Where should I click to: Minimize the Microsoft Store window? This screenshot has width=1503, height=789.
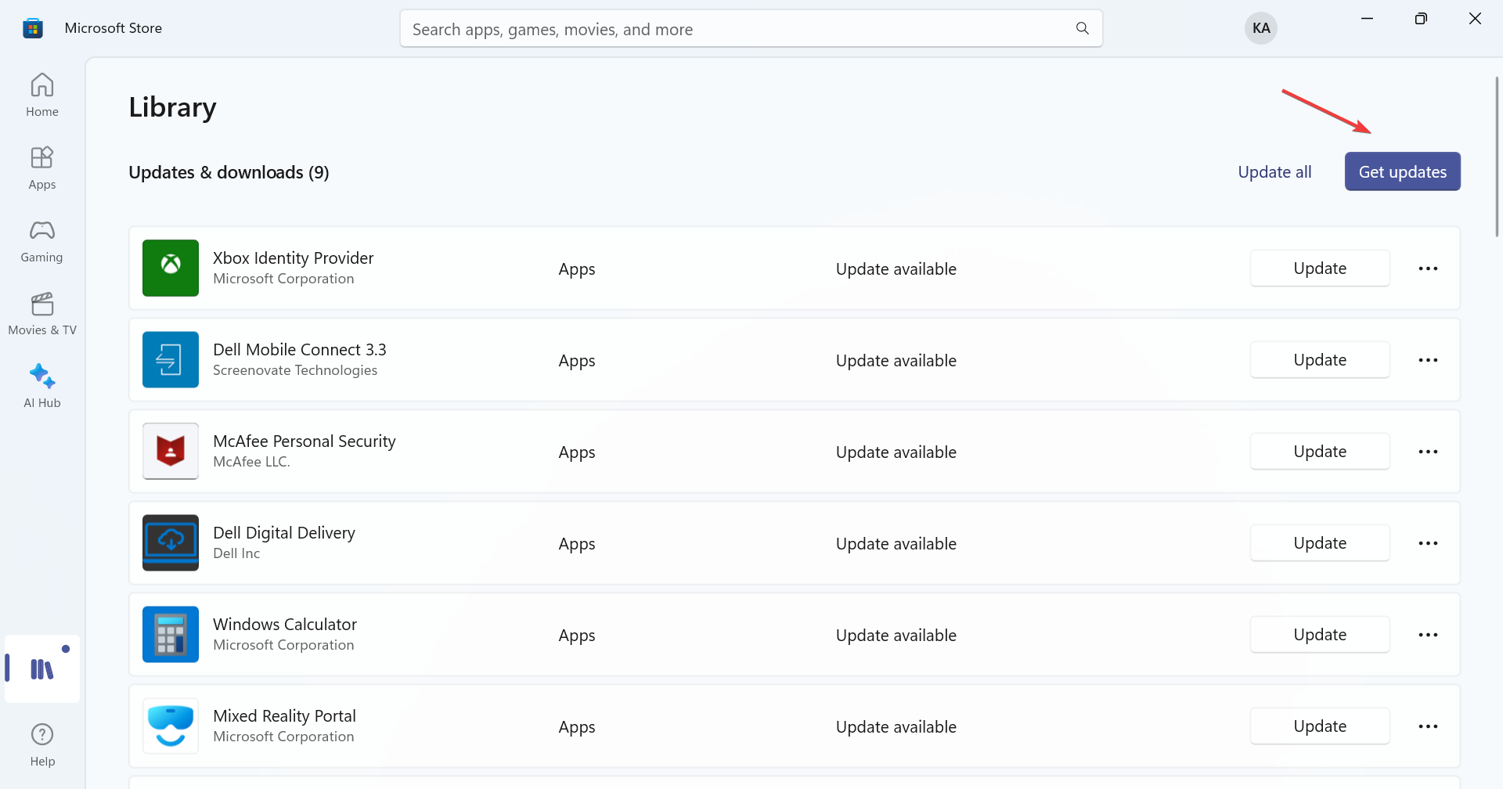(x=1367, y=19)
